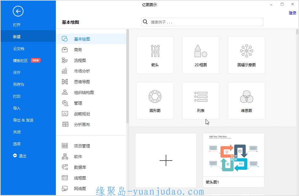Pick the 维恩图 Venn diagram icon
The image size is (299, 196).
click(247, 97)
